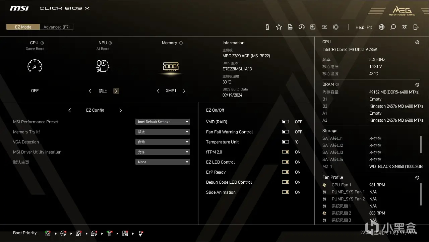
Task: Open Memory Try It! dropdown
Action: 163,132
